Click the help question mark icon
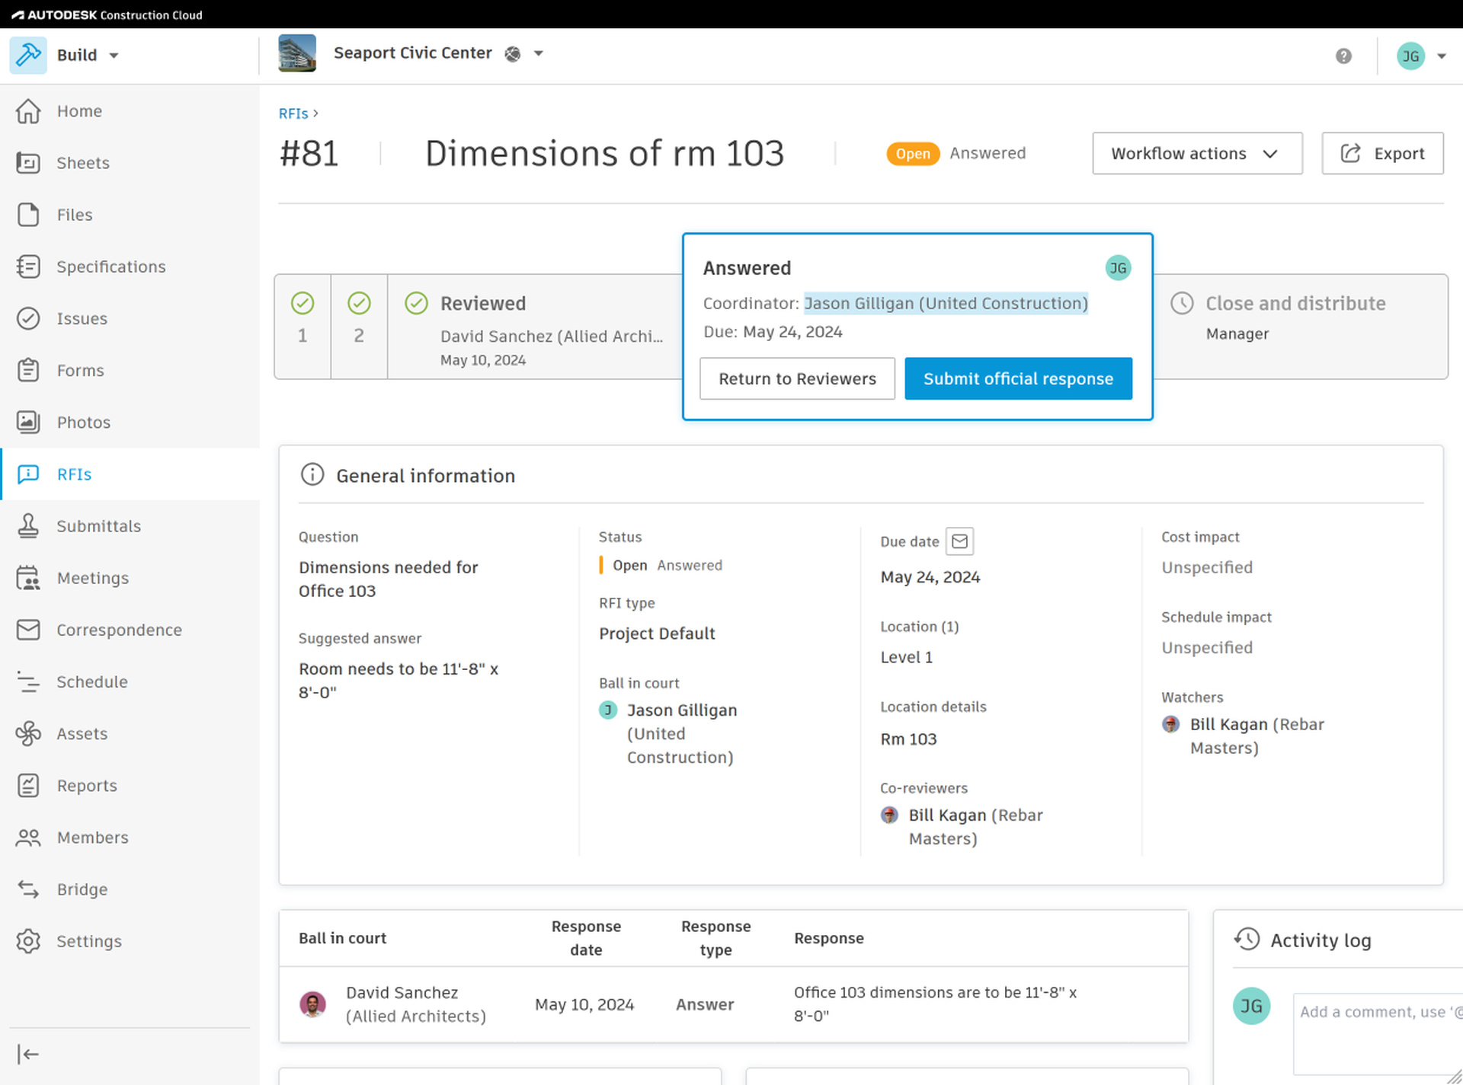 pyautogui.click(x=1343, y=56)
